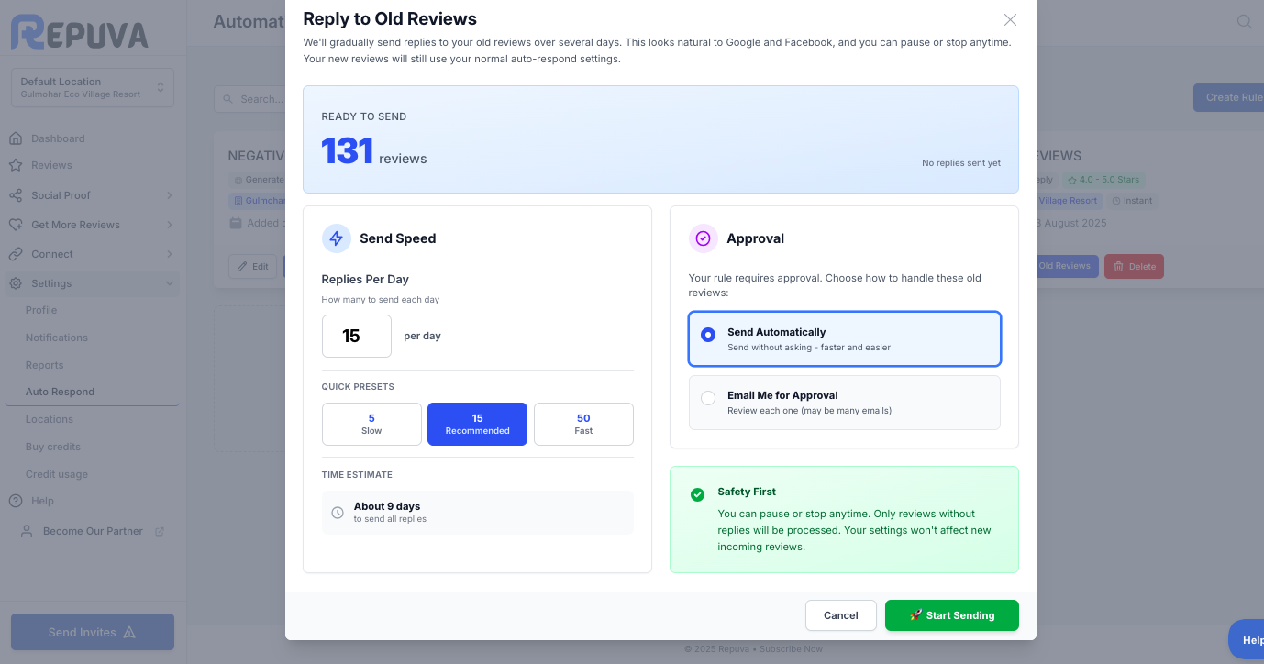1264x664 pixels.
Task: Click the Dashboard home icon in sidebar
Action: pyautogui.click(x=16, y=138)
